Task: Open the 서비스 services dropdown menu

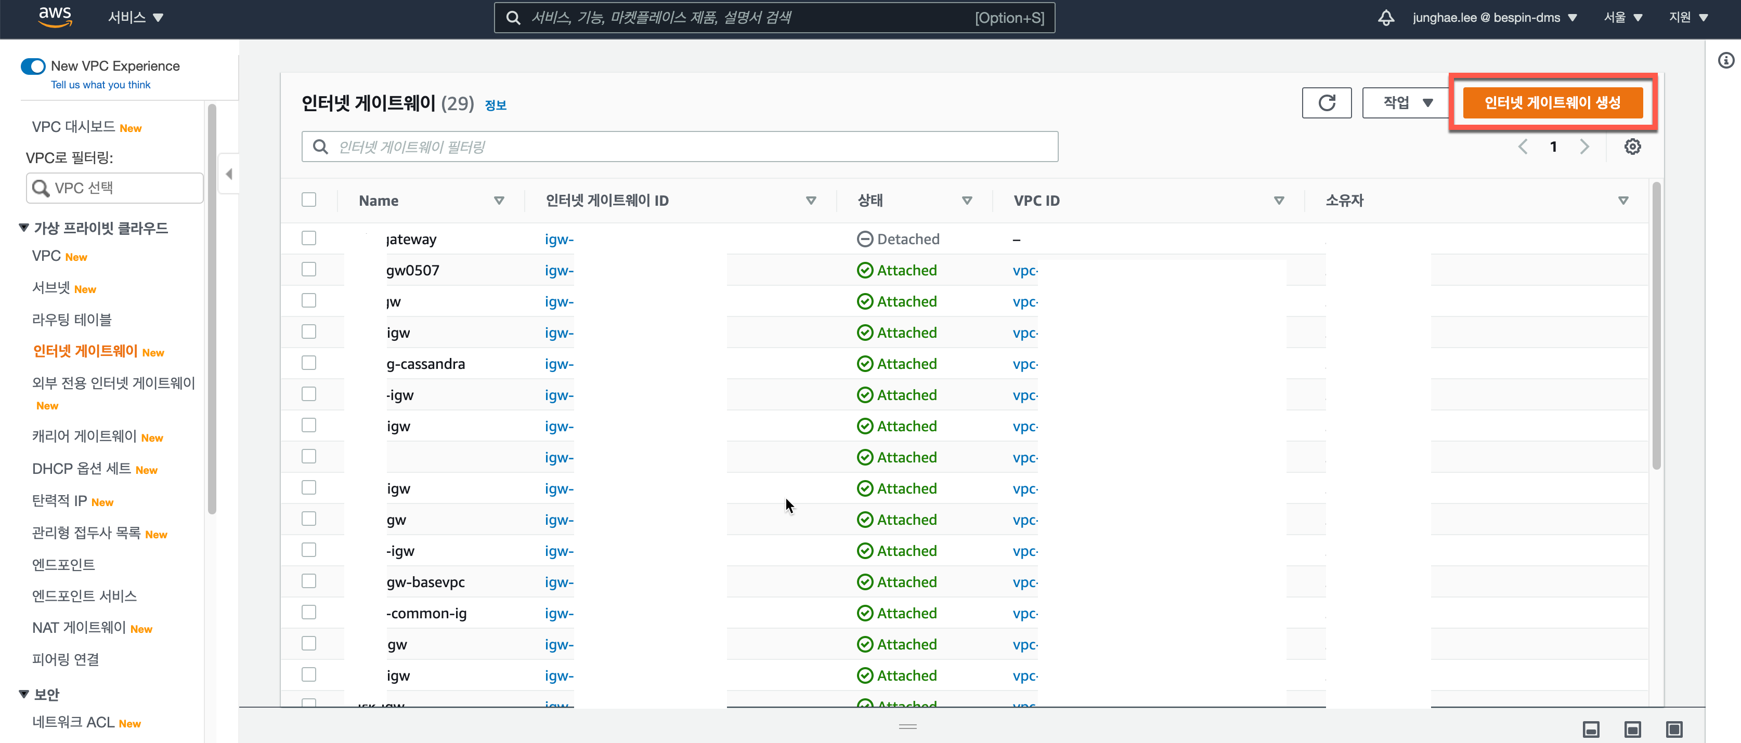Action: coord(135,18)
